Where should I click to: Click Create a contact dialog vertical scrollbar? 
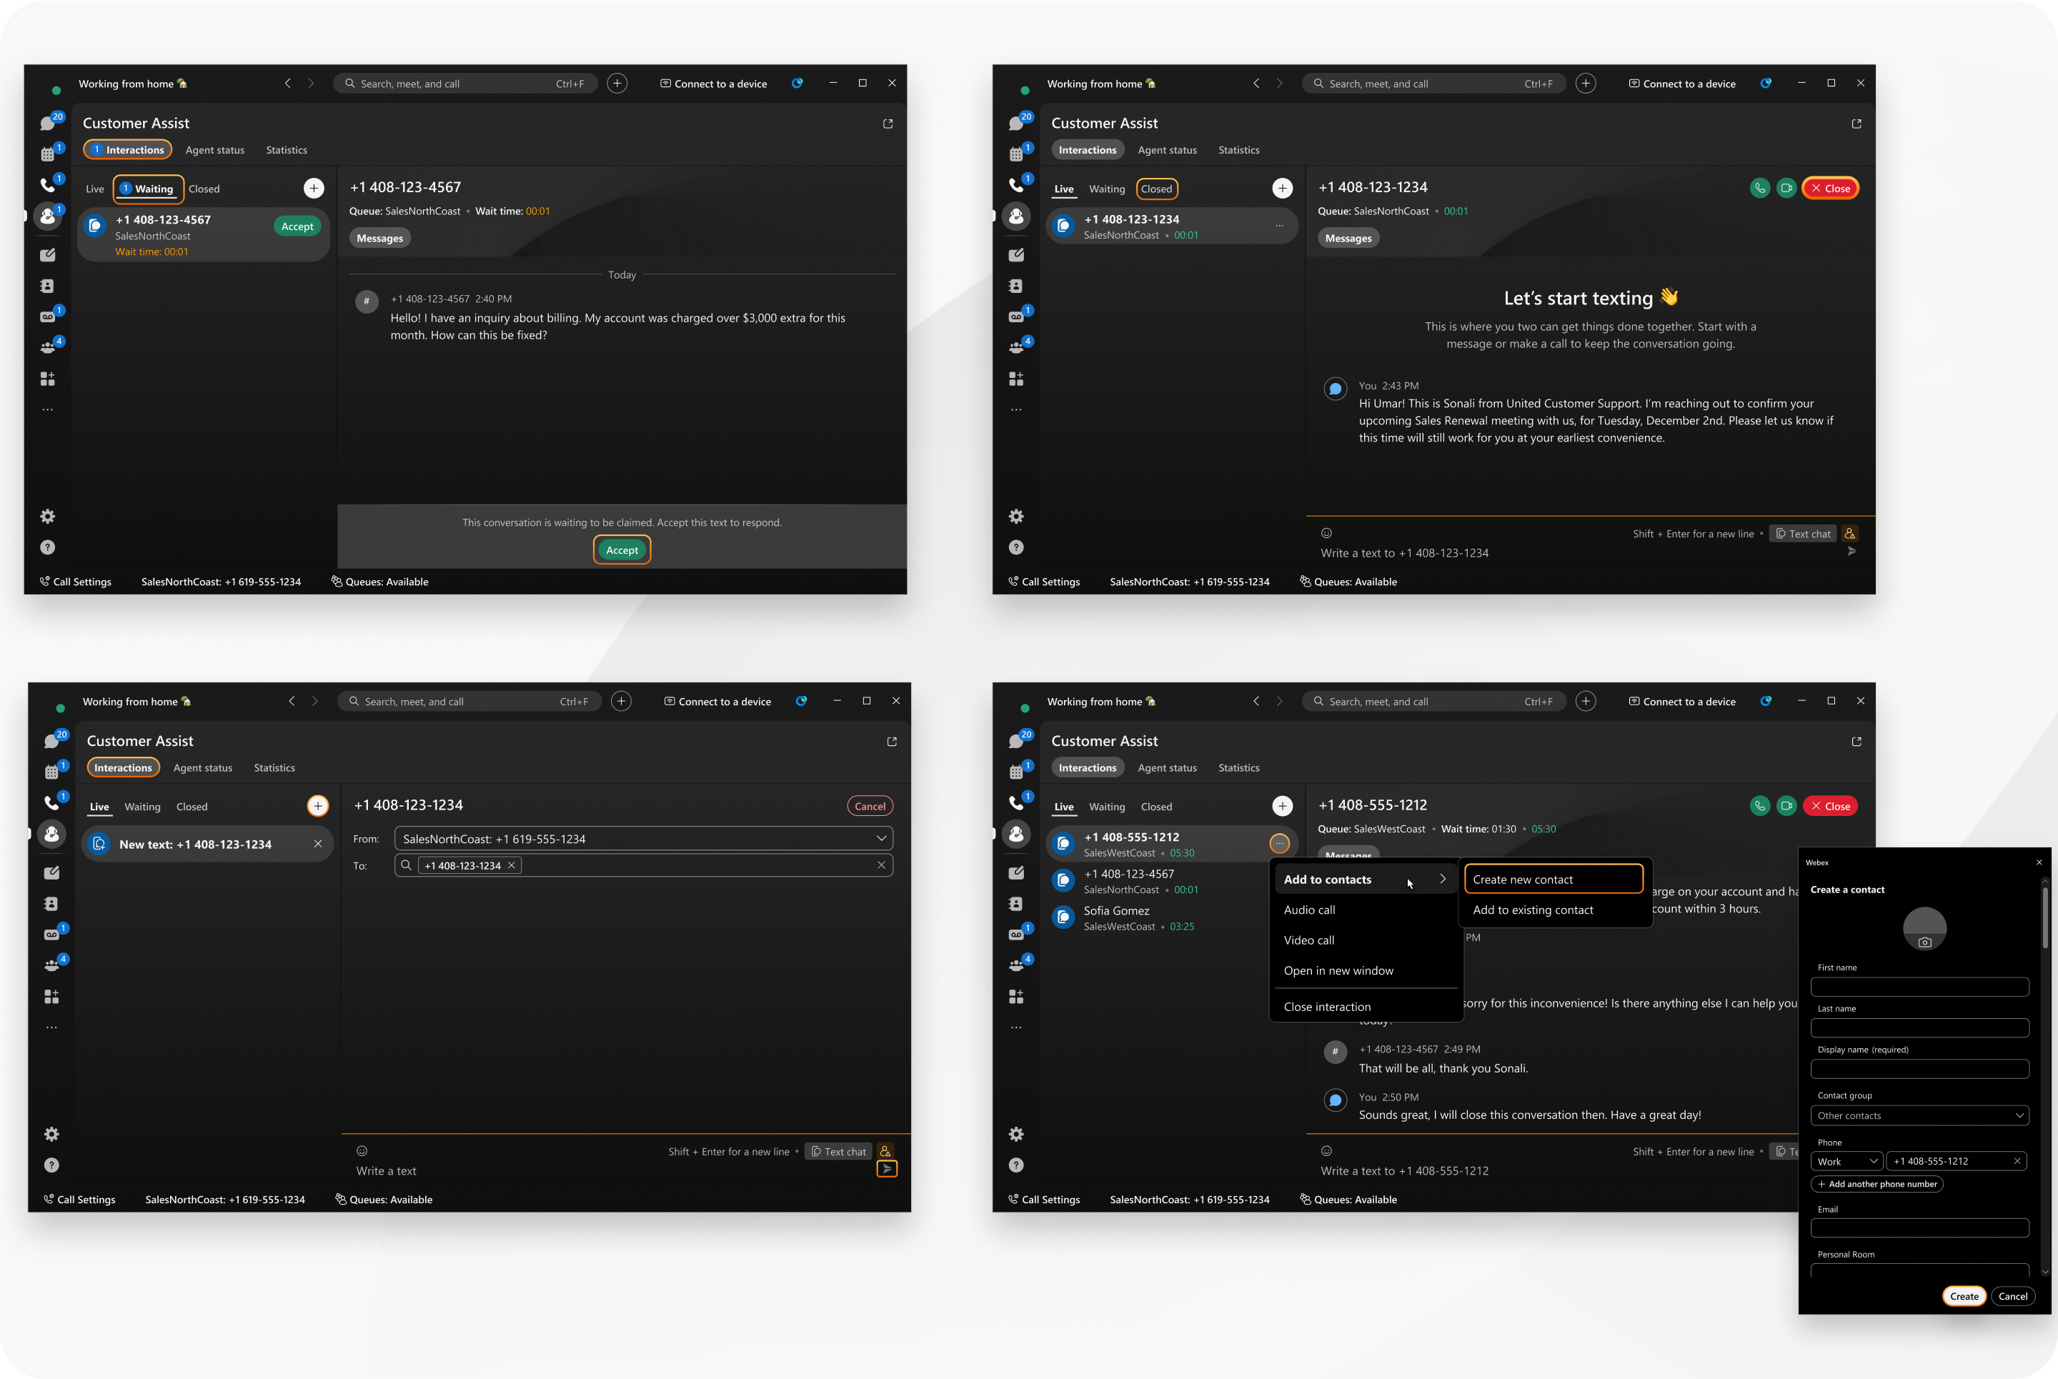pyautogui.click(x=2045, y=917)
